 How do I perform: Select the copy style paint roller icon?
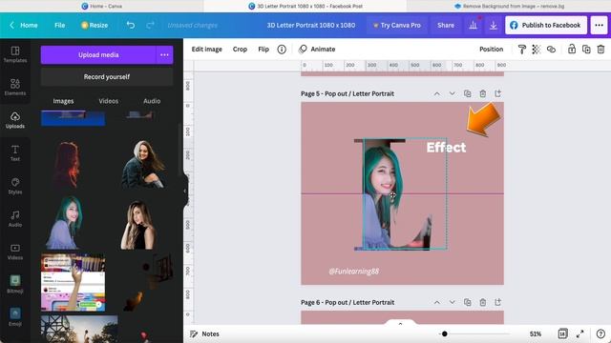(x=522, y=50)
